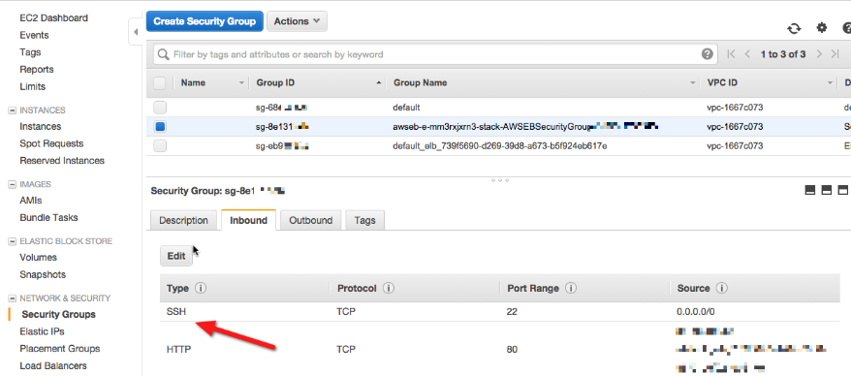The width and height of the screenshot is (851, 376).
Task: Open the settings gear icon
Action: pos(822,28)
